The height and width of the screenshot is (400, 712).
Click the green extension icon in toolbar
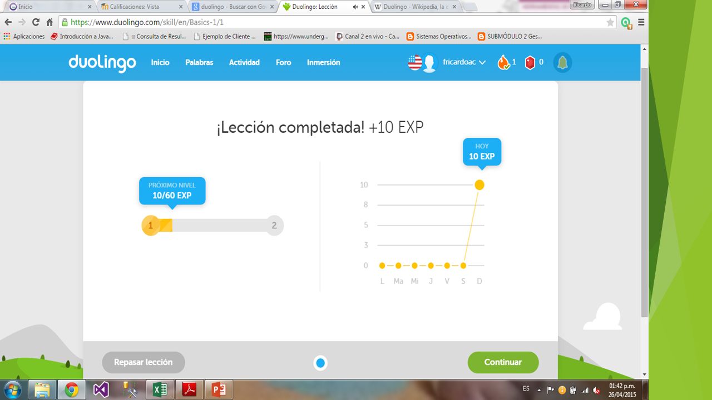click(626, 23)
